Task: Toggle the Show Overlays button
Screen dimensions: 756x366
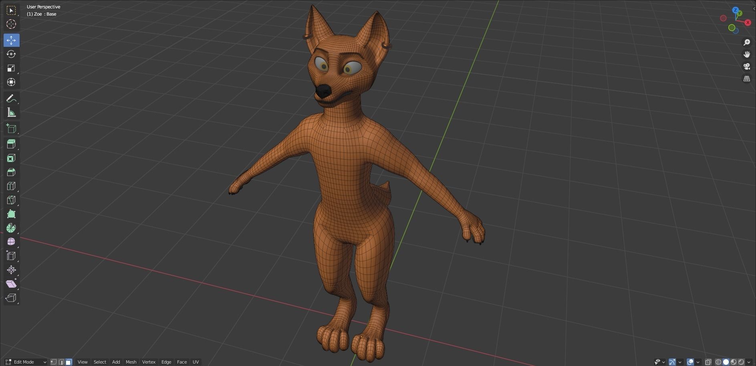Action: point(690,362)
